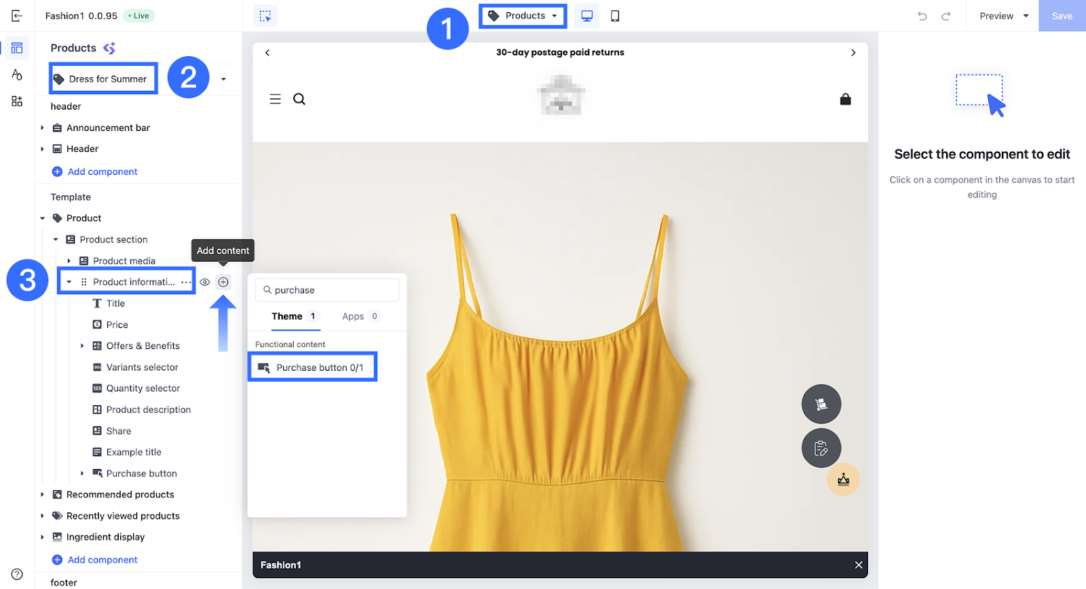Add Purchase button functional content
The height and width of the screenshot is (589, 1086).
[313, 367]
